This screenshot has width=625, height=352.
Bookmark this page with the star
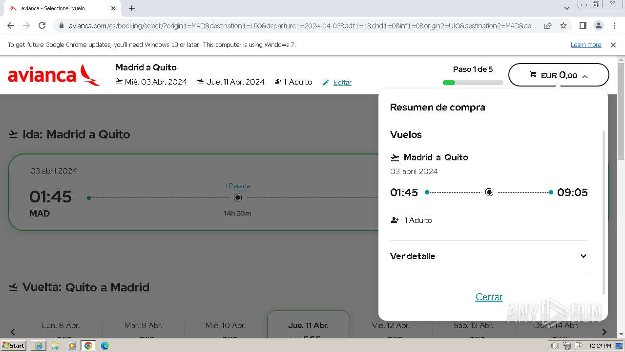563,25
